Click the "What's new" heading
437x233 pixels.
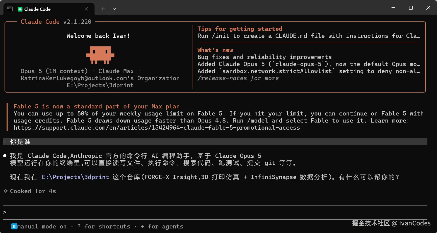point(215,50)
